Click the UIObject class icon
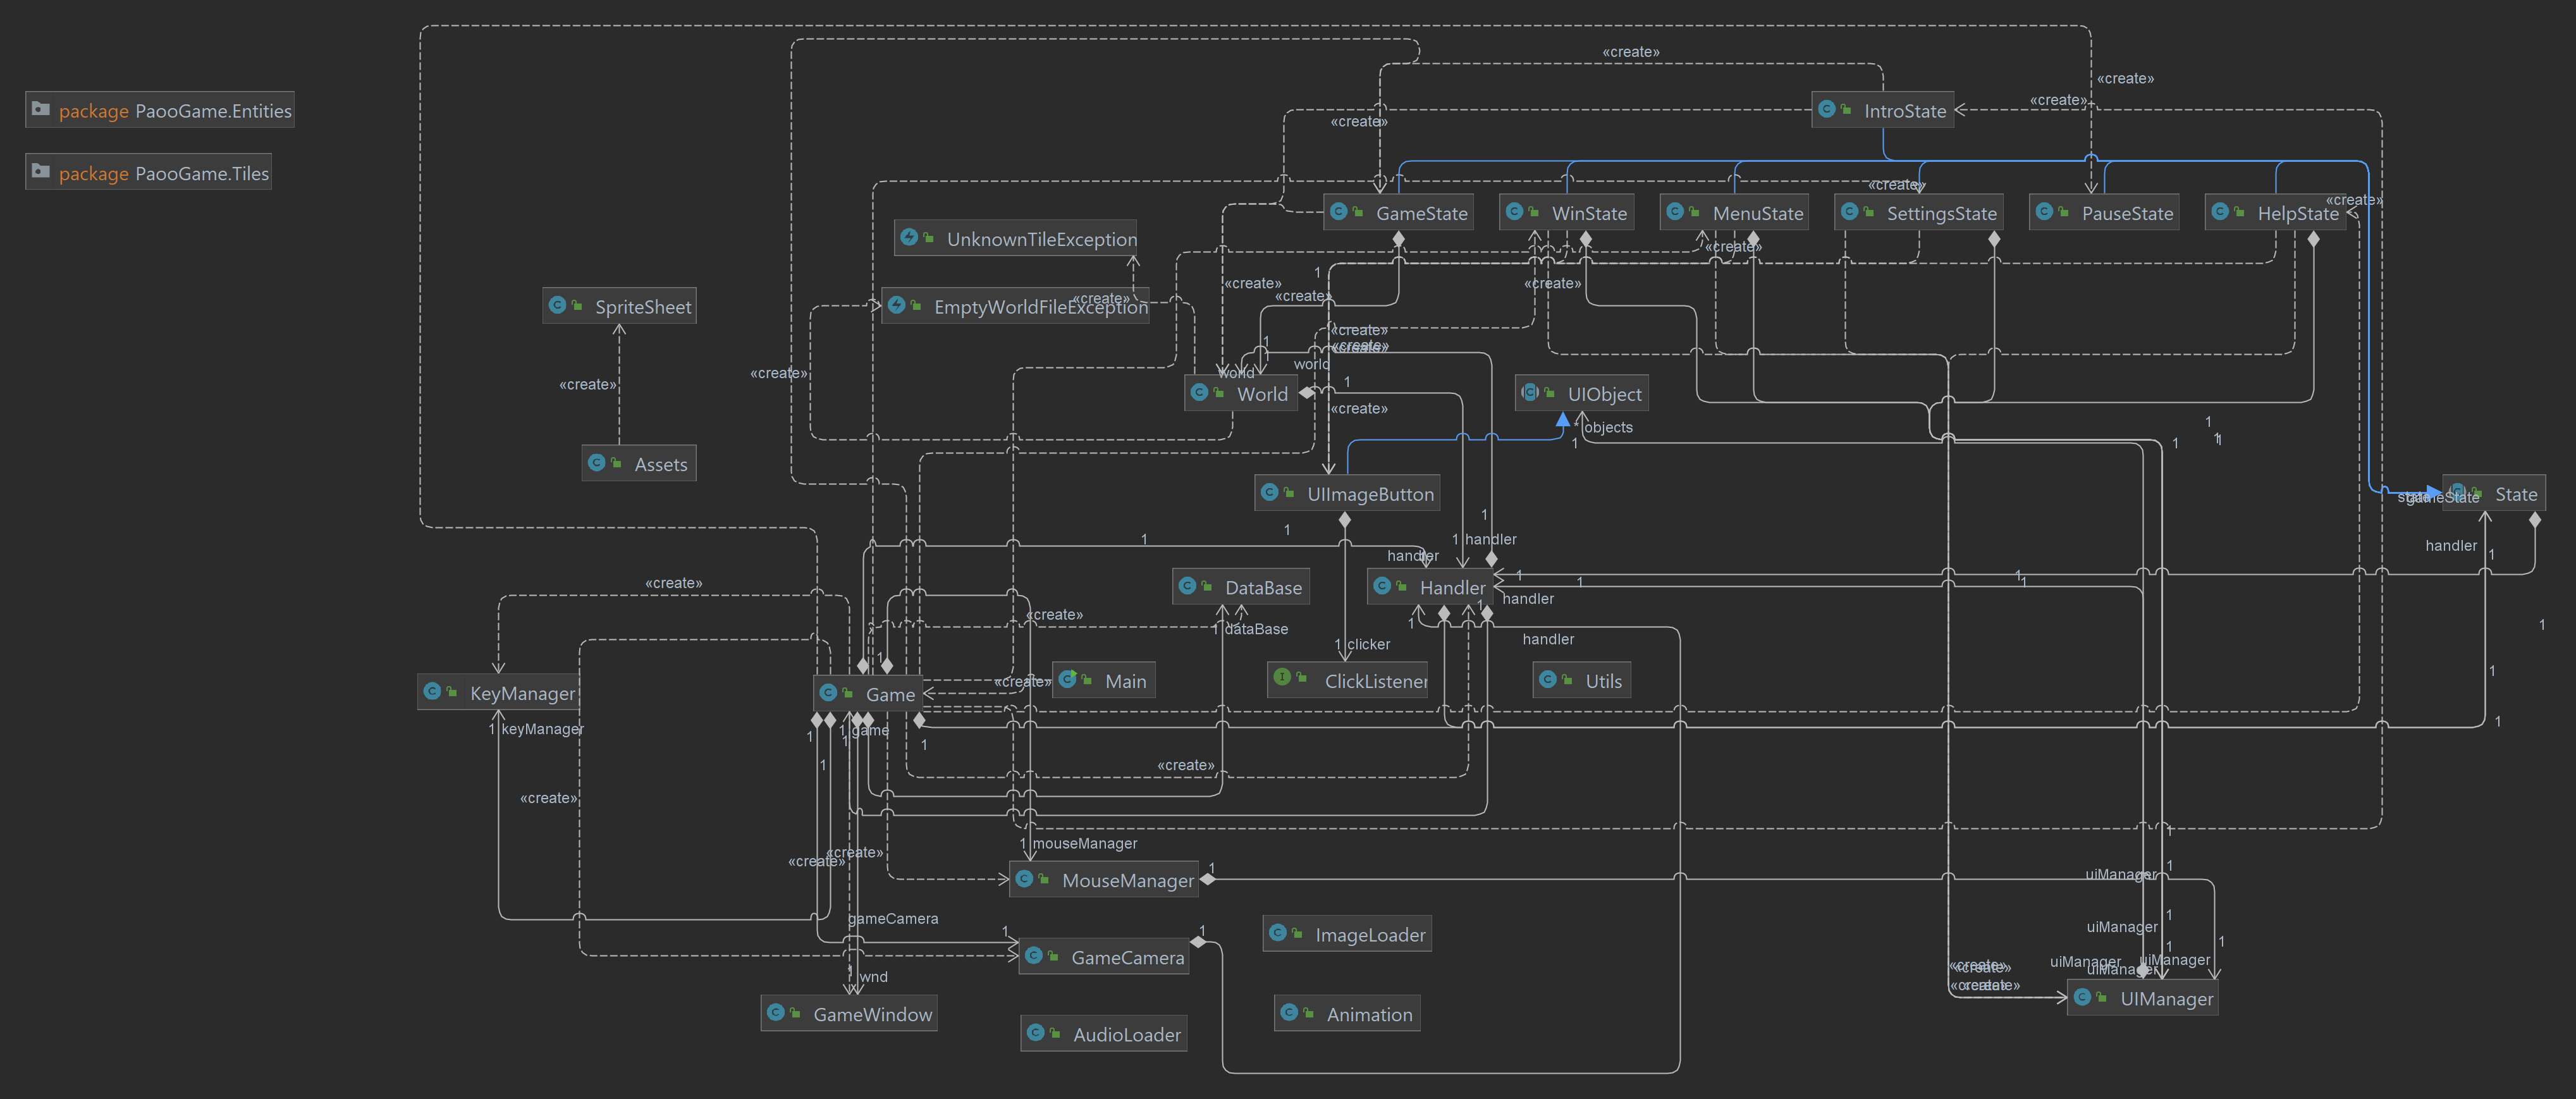 click(1531, 393)
